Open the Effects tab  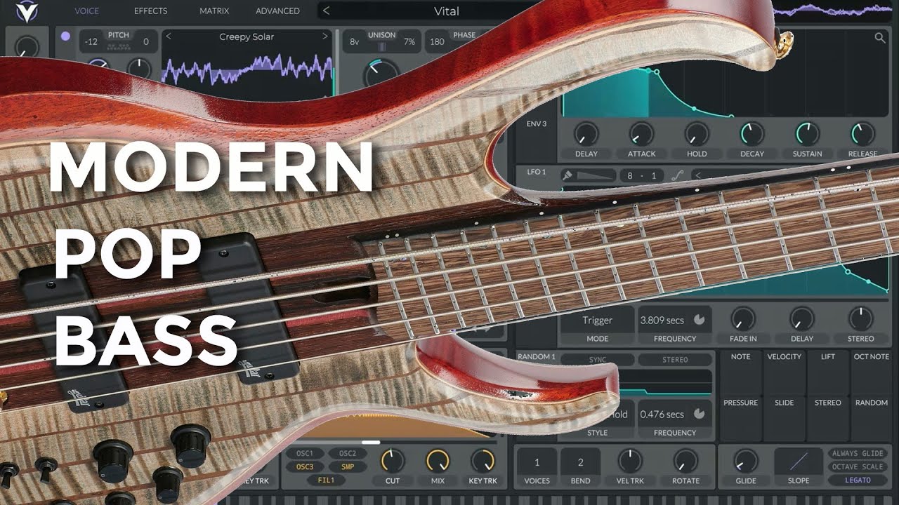coord(151,11)
